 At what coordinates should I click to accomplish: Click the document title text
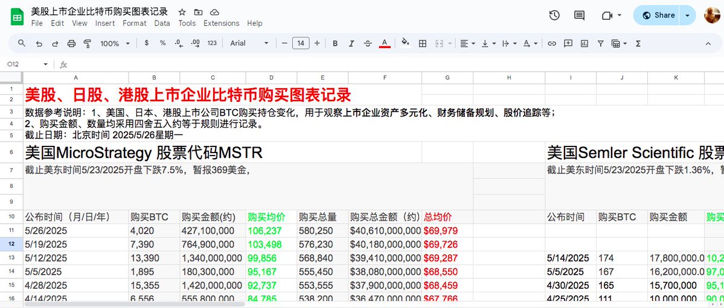click(x=99, y=11)
